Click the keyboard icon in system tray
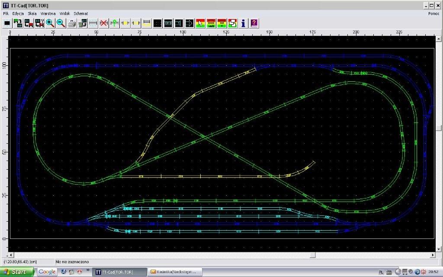443x277 pixels. coord(389,272)
